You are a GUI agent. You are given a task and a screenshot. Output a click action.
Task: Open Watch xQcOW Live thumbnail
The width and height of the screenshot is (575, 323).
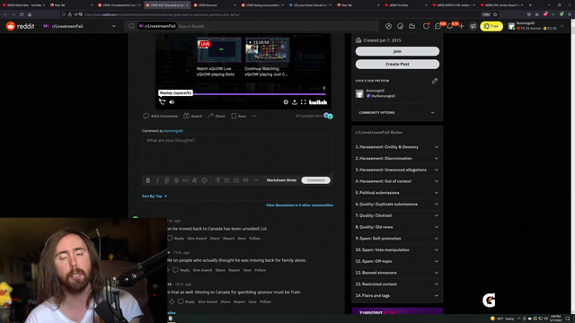219,49
